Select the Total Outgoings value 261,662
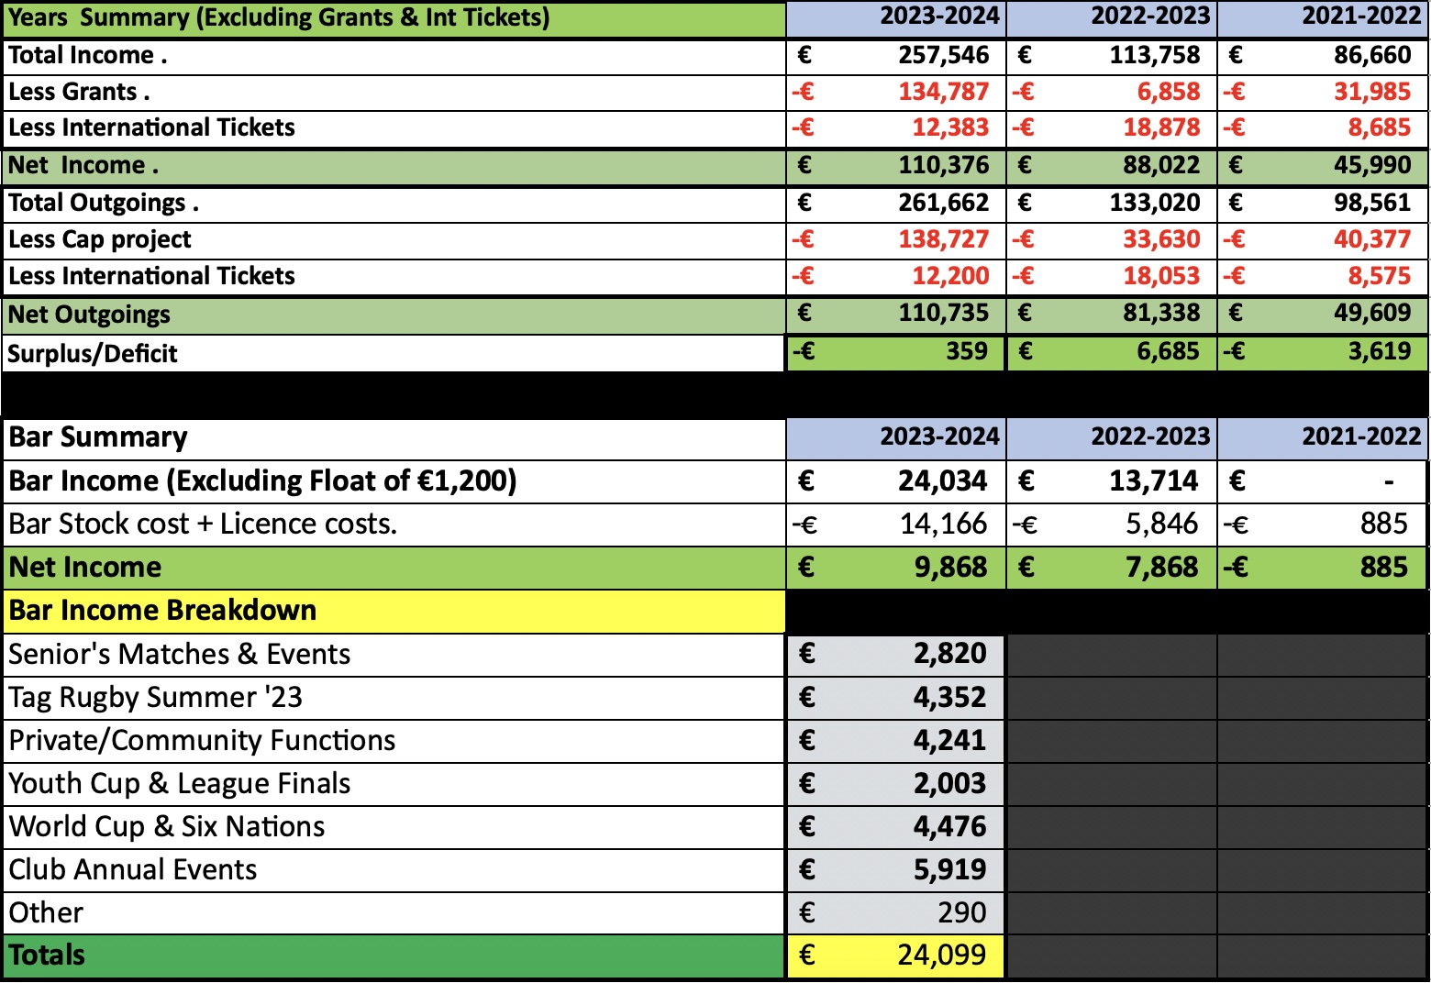The image size is (1431, 983). click(944, 203)
